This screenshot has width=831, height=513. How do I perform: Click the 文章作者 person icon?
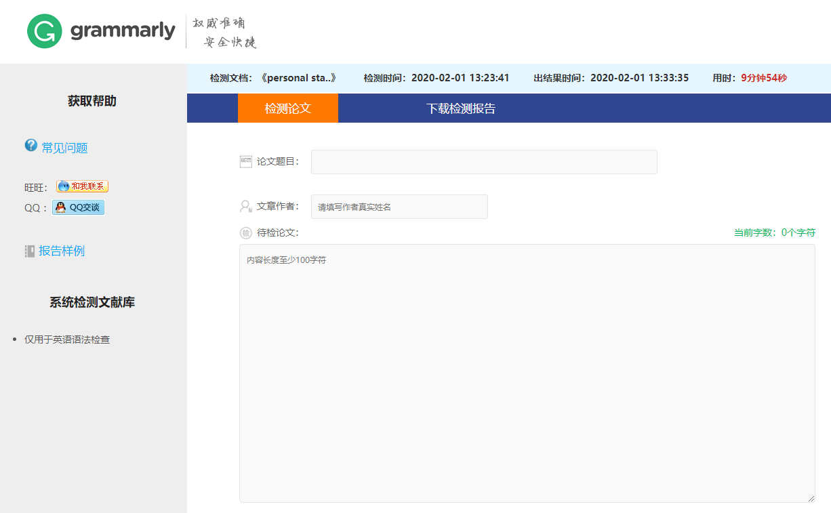pyautogui.click(x=246, y=206)
